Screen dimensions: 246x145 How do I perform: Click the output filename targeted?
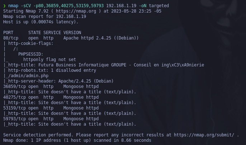click(159, 6)
